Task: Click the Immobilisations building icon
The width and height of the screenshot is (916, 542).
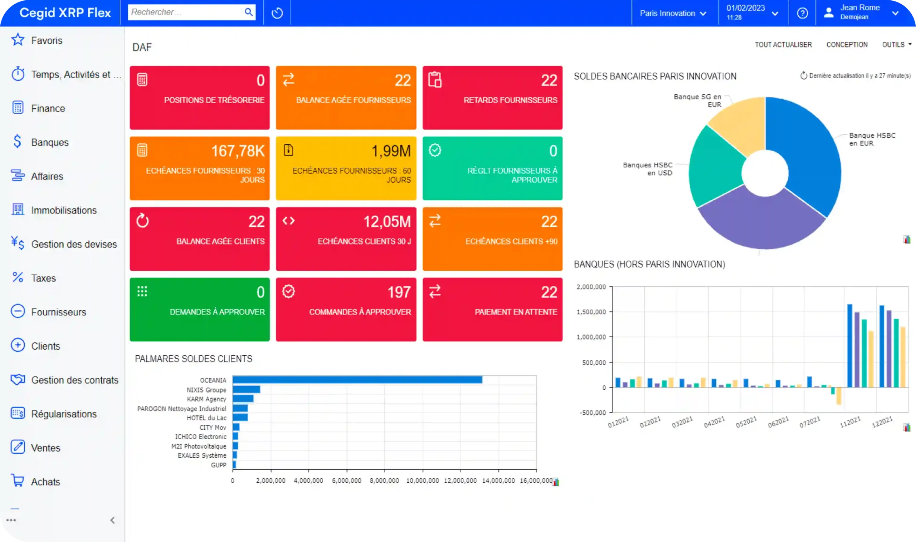Action: tap(18, 209)
